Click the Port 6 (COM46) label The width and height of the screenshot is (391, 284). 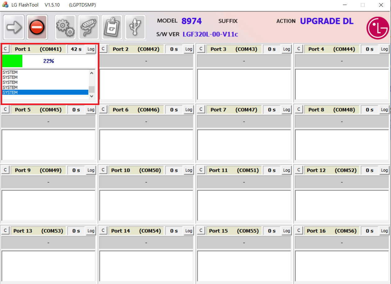tap(136, 110)
